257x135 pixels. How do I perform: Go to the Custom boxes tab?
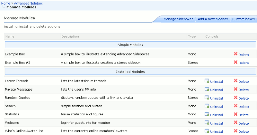point(243,19)
